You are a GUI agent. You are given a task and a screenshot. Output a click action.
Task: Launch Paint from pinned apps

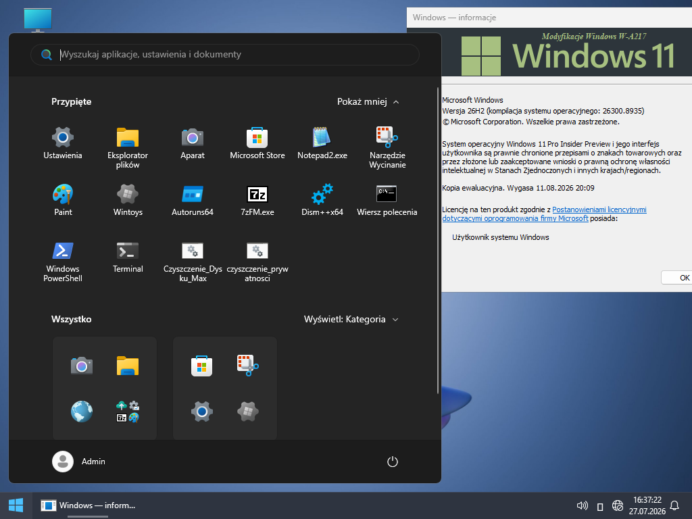click(x=63, y=200)
